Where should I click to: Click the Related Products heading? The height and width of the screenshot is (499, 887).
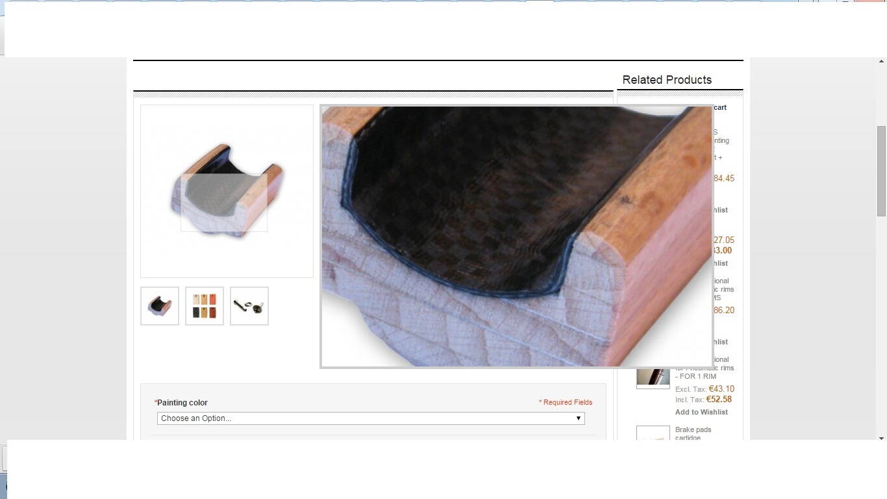(667, 80)
